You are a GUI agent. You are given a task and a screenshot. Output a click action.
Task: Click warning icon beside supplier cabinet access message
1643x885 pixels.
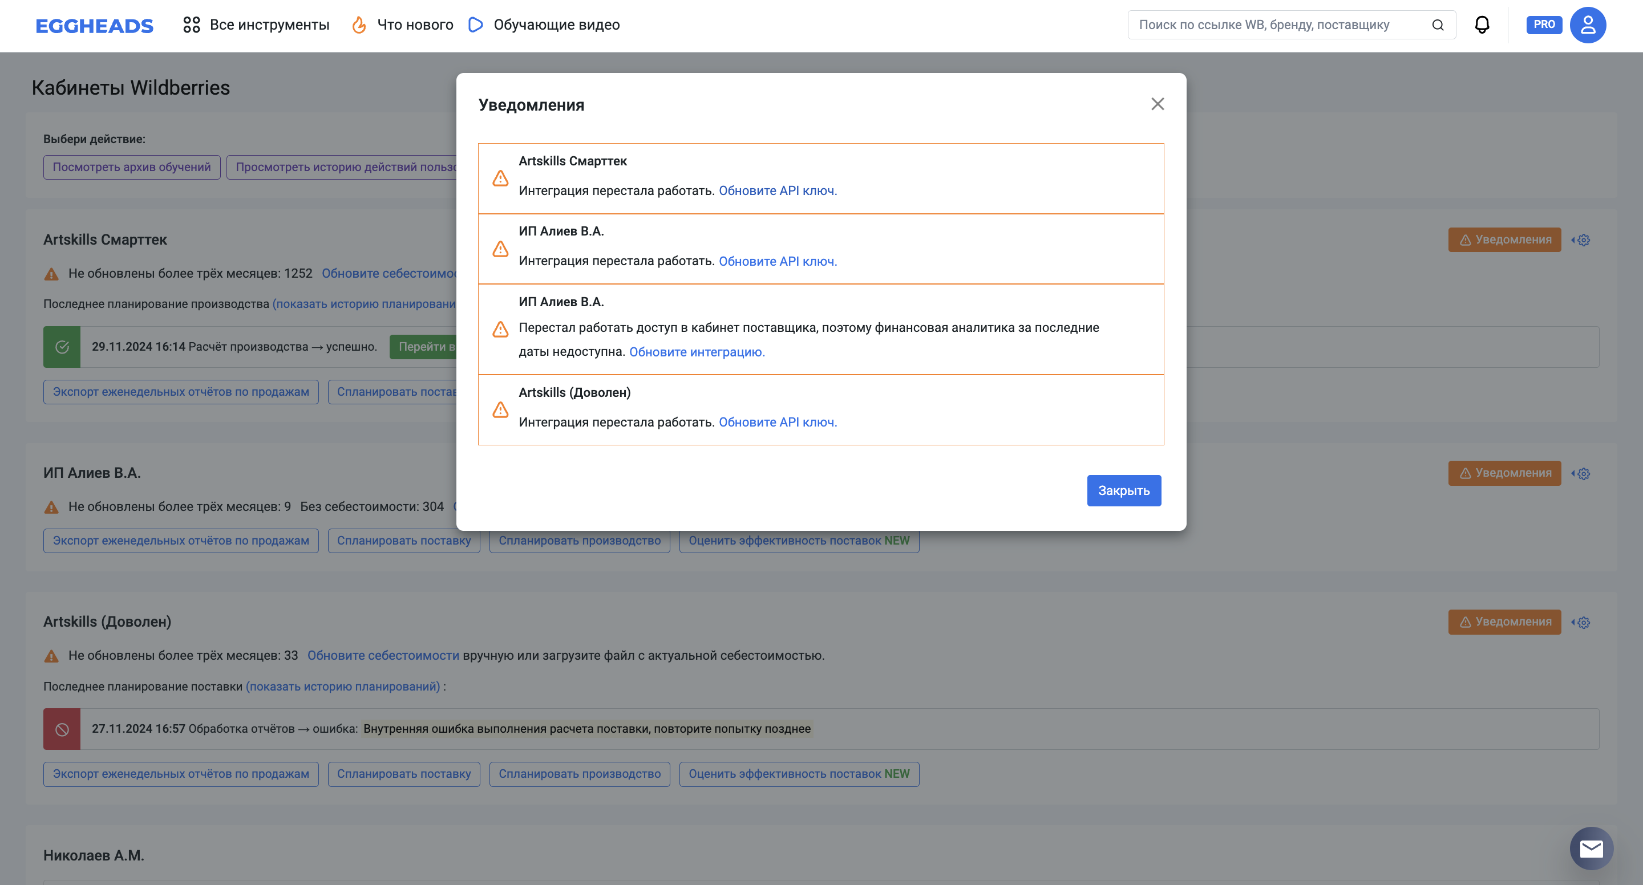coord(501,330)
